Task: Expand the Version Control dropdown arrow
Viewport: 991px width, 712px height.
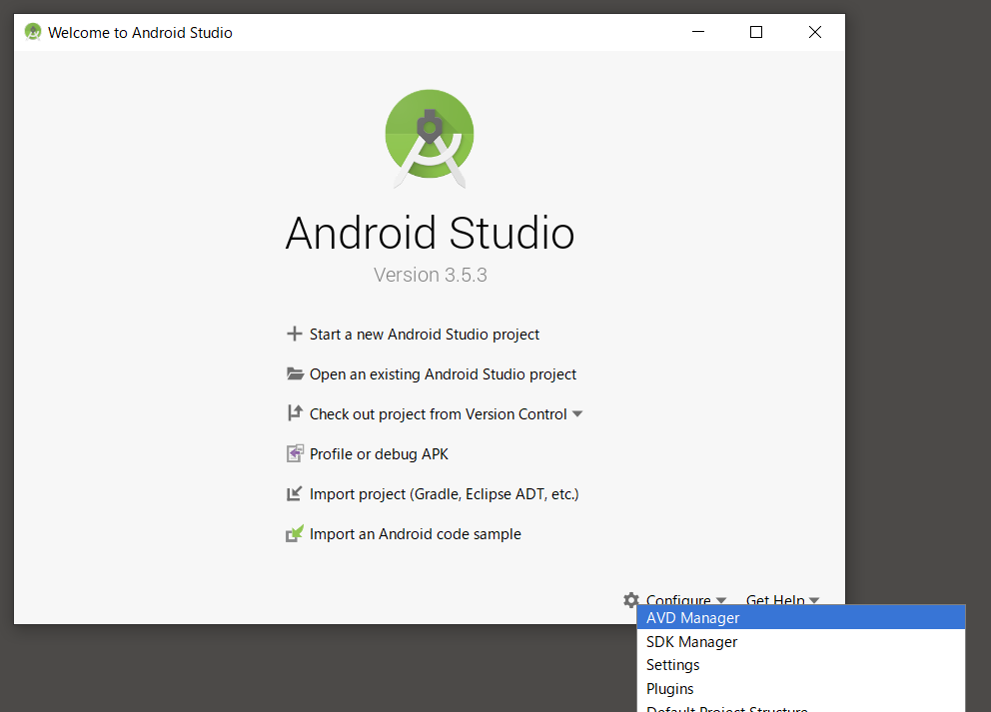Action: click(x=577, y=414)
